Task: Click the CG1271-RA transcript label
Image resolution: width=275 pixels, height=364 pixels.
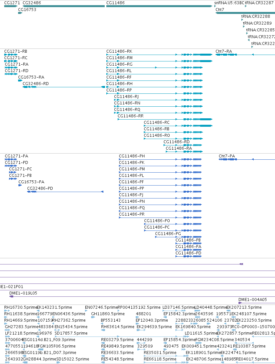Action: (17, 64)
